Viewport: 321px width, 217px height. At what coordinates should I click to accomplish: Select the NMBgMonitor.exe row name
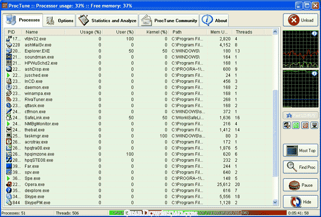tap(42, 124)
